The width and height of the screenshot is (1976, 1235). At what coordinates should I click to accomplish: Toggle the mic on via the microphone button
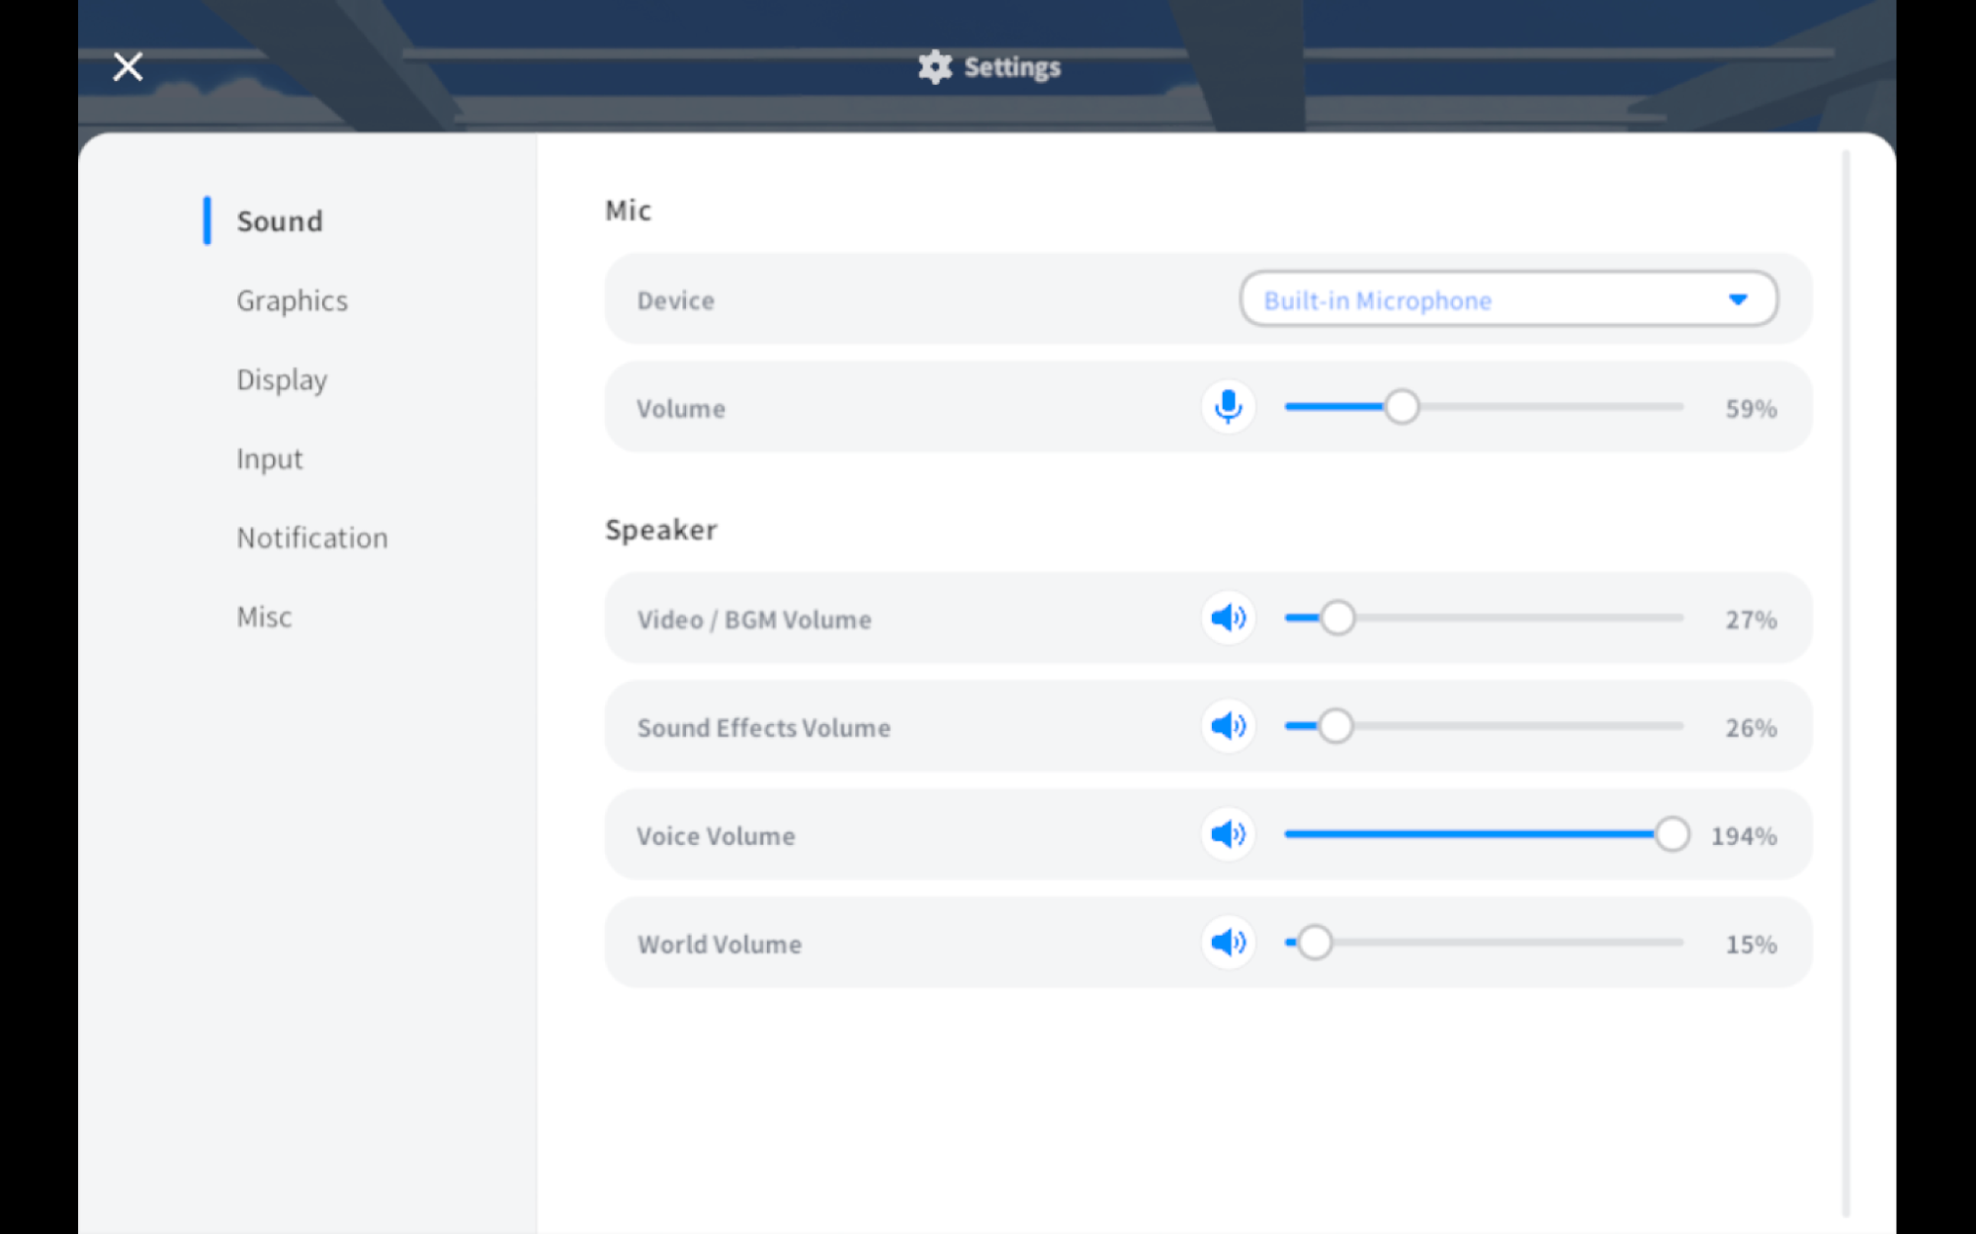point(1228,406)
